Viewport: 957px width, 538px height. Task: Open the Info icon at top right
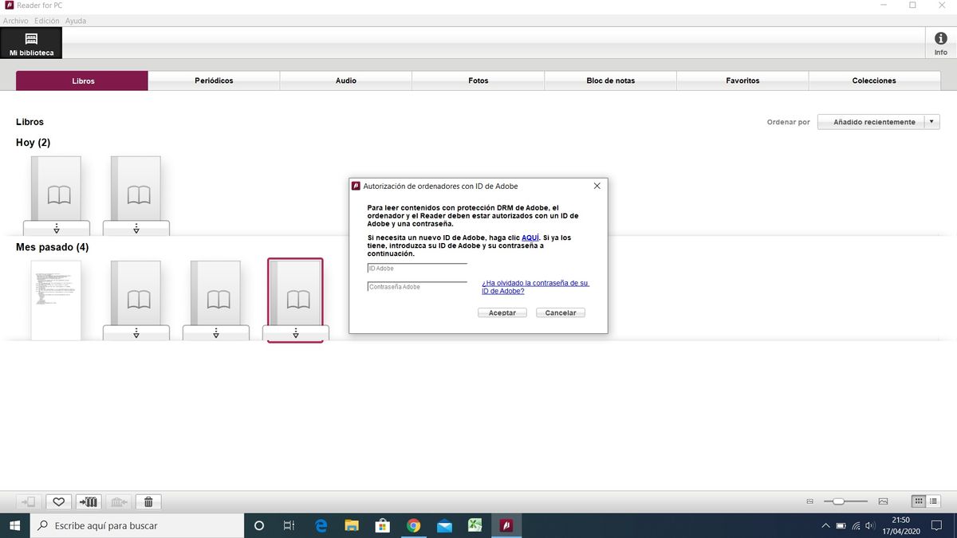tap(940, 43)
